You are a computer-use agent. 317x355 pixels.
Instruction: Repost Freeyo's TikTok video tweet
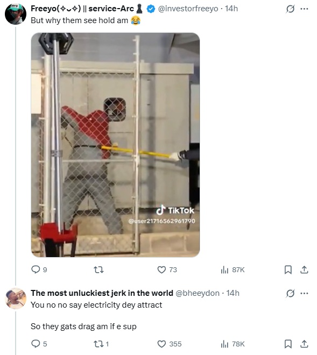pos(98,269)
